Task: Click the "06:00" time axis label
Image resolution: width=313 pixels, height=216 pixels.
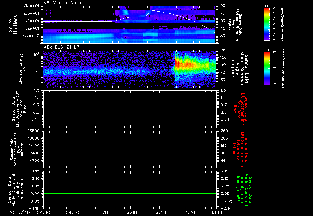Action: 130,212
